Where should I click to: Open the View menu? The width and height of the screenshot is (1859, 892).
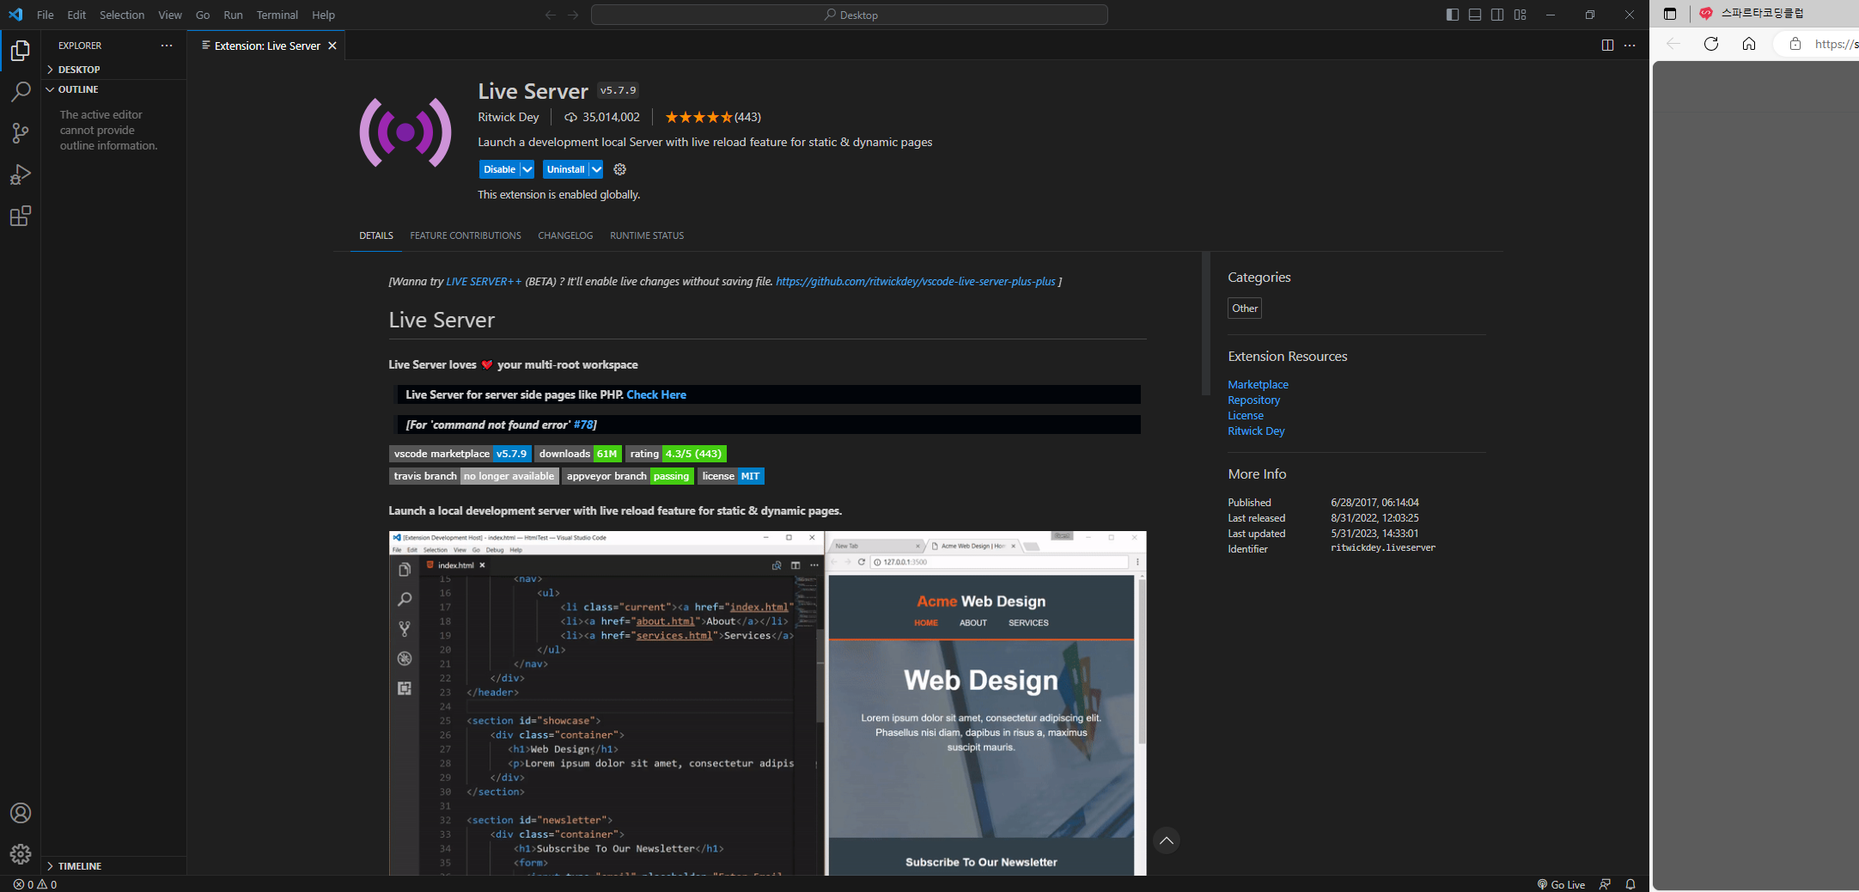pos(170,15)
